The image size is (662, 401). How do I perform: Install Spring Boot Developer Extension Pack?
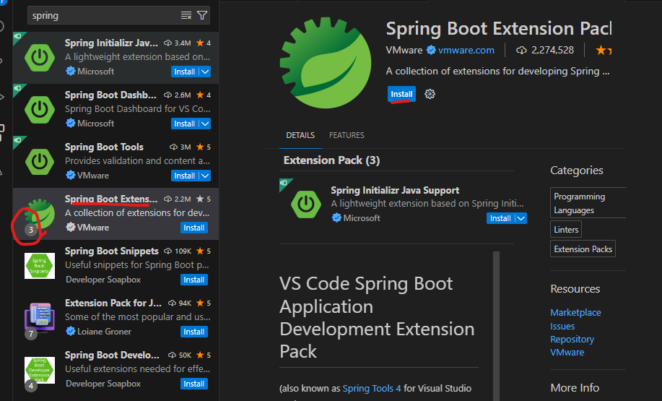tap(194, 384)
